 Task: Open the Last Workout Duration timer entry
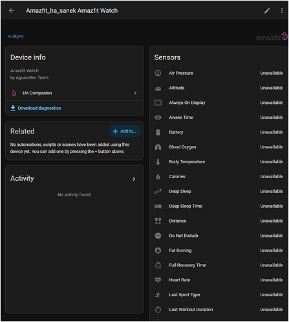tap(219, 310)
